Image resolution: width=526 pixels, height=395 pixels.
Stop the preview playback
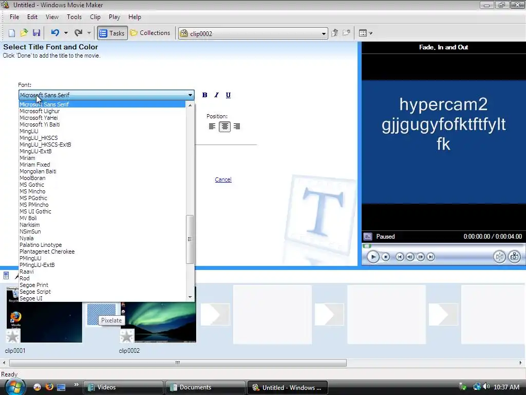[386, 257]
